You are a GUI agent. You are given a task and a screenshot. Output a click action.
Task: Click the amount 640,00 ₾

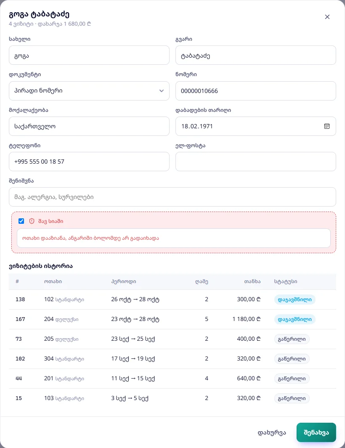249,378
